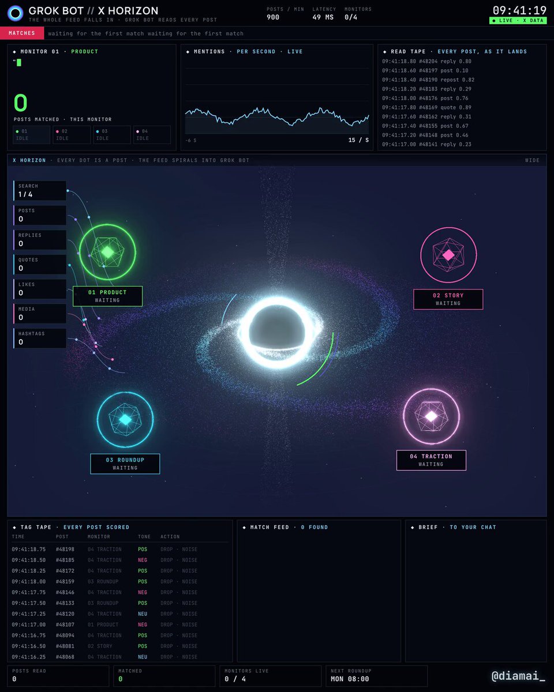Toggle monitor 01 idle chip
554x692 pixels.
pos(32,135)
